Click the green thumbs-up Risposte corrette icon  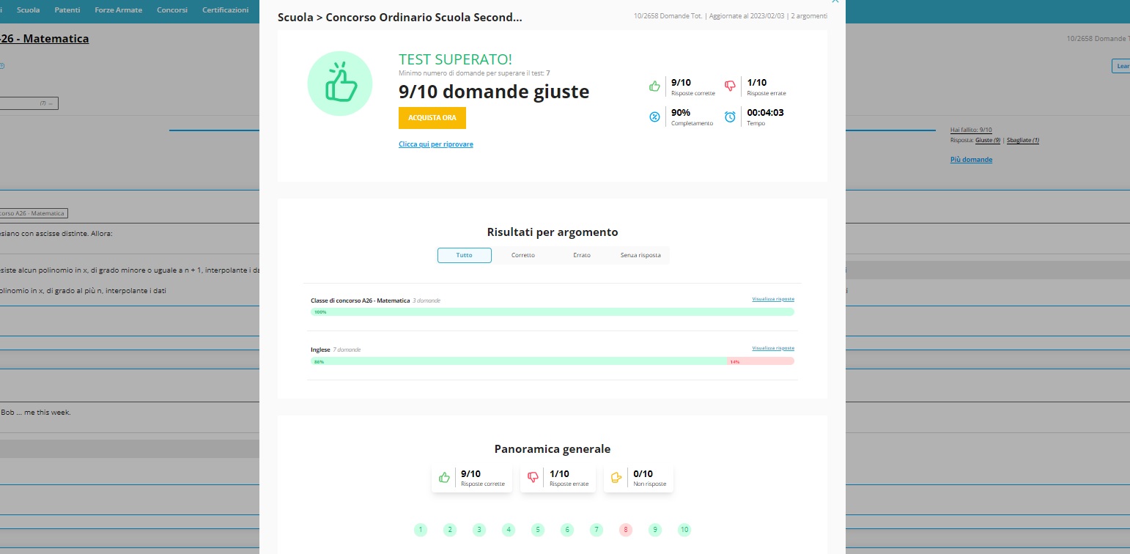click(x=654, y=86)
